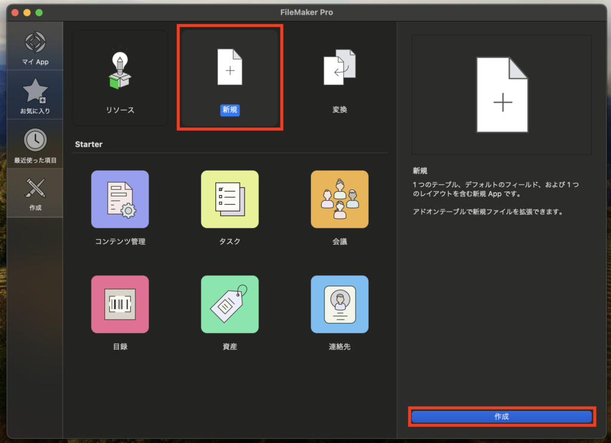Pick the 資産 assets starter template
611x443 pixels.
[230, 313]
